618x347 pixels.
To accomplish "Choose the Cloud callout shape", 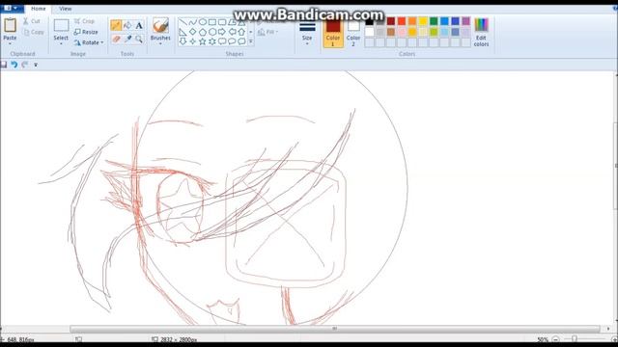I will point(241,41).
